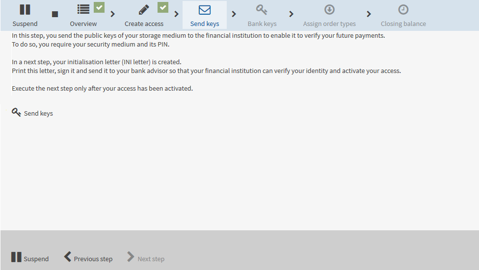479x270 pixels.
Task: Click the chevron after Create access step
Action: coord(177,14)
